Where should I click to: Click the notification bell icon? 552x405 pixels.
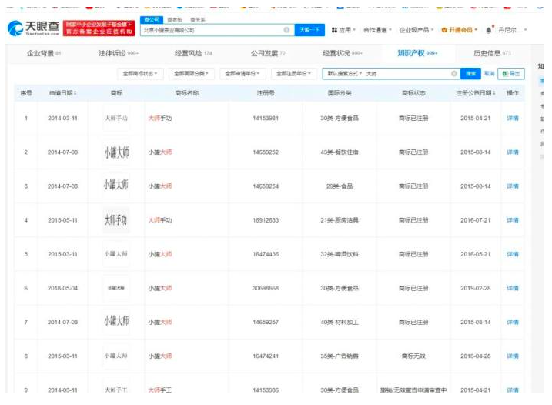click(489, 30)
